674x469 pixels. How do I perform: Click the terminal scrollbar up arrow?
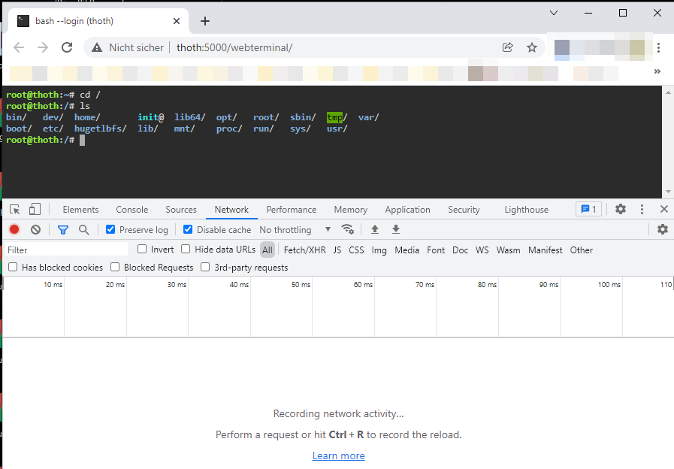(667, 92)
